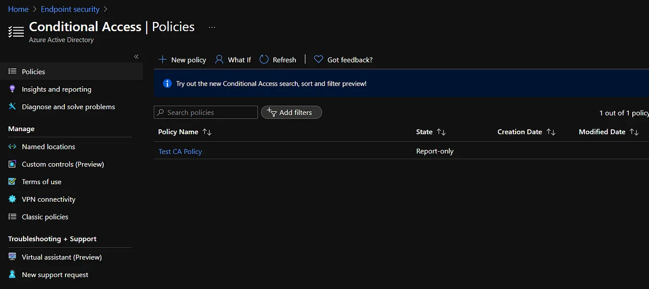Navigate to Endpoint security breadcrumb
The width and height of the screenshot is (649, 289).
click(x=70, y=9)
